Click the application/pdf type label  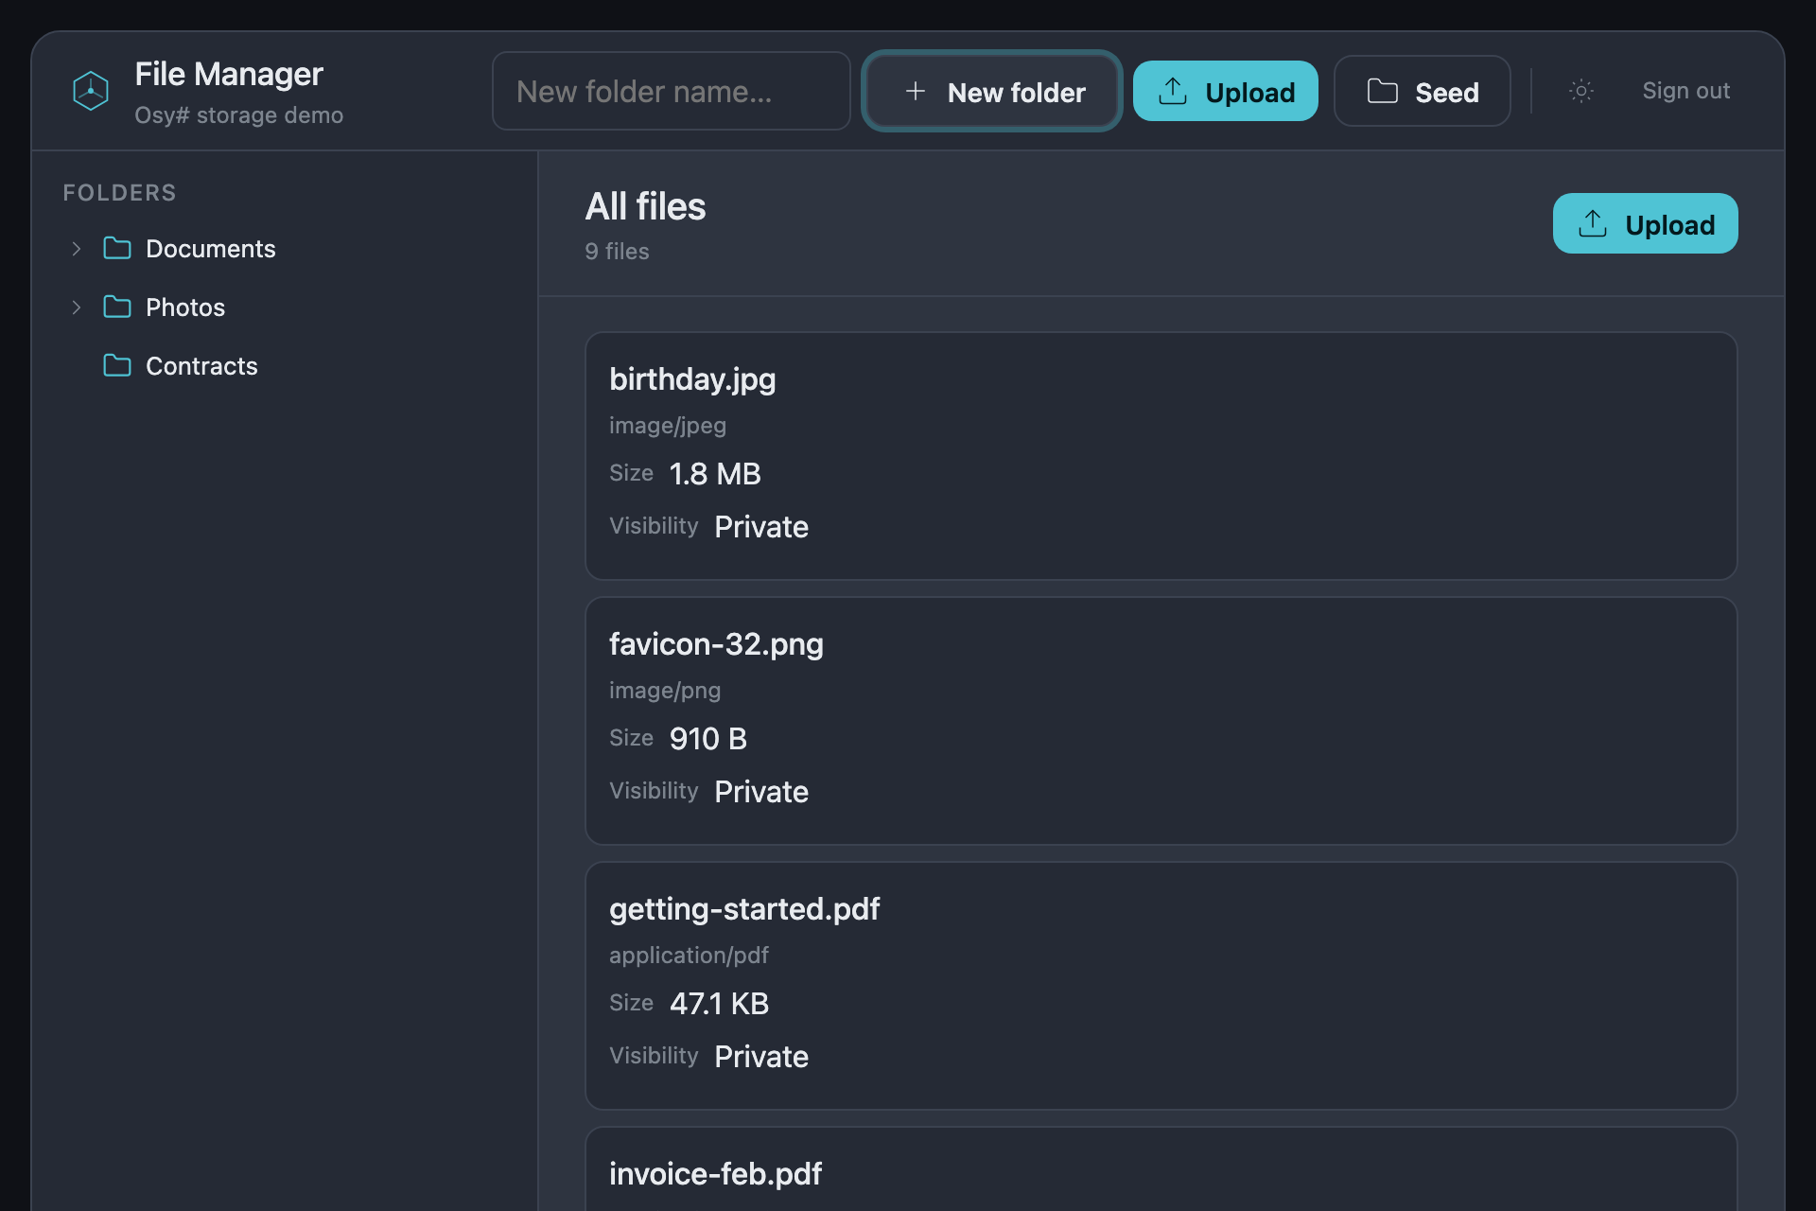pyautogui.click(x=689, y=956)
